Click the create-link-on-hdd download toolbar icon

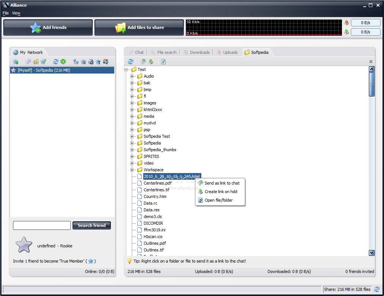pos(151,62)
